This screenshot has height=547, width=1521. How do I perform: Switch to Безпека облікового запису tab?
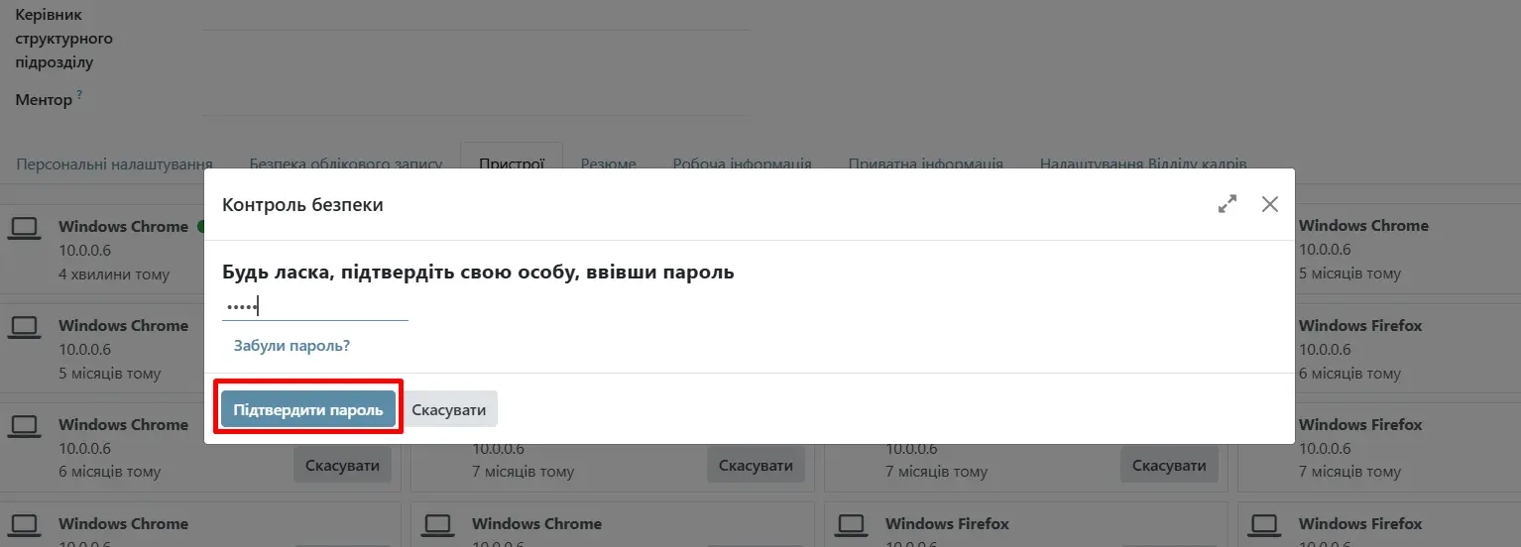(345, 164)
